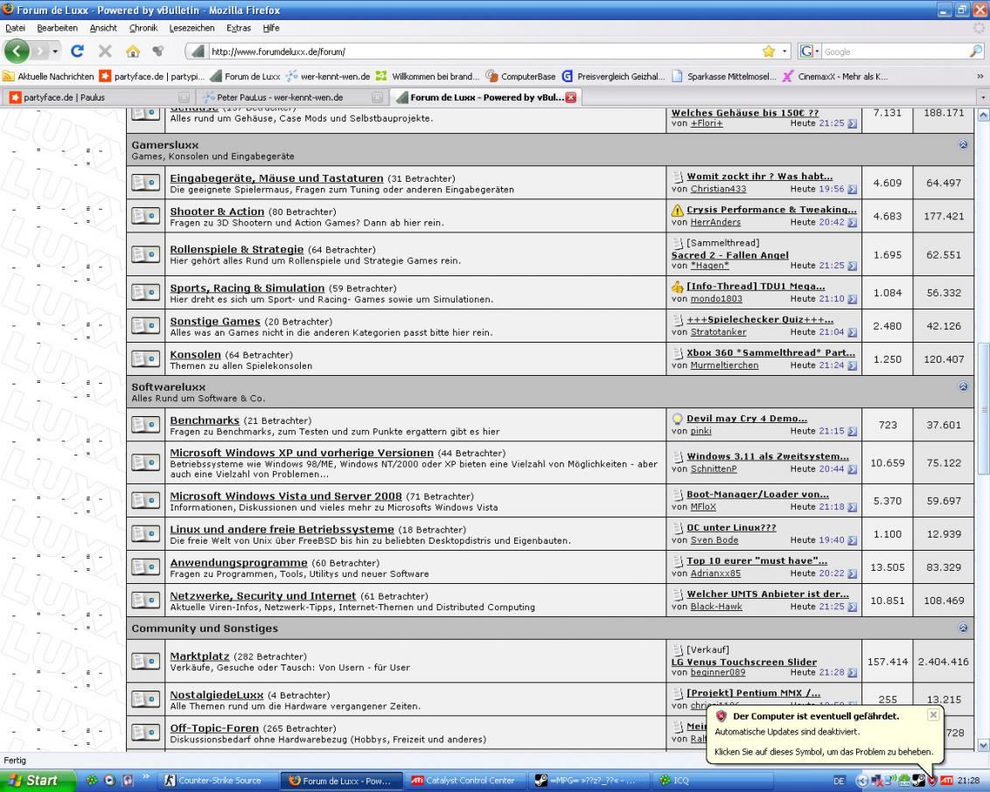
Task: Bookmark page with the star icon
Action: click(x=769, y=51)
